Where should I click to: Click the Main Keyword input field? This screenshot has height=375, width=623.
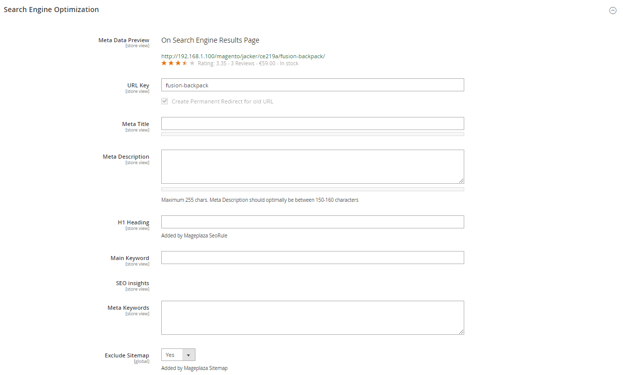pos(313,258)
